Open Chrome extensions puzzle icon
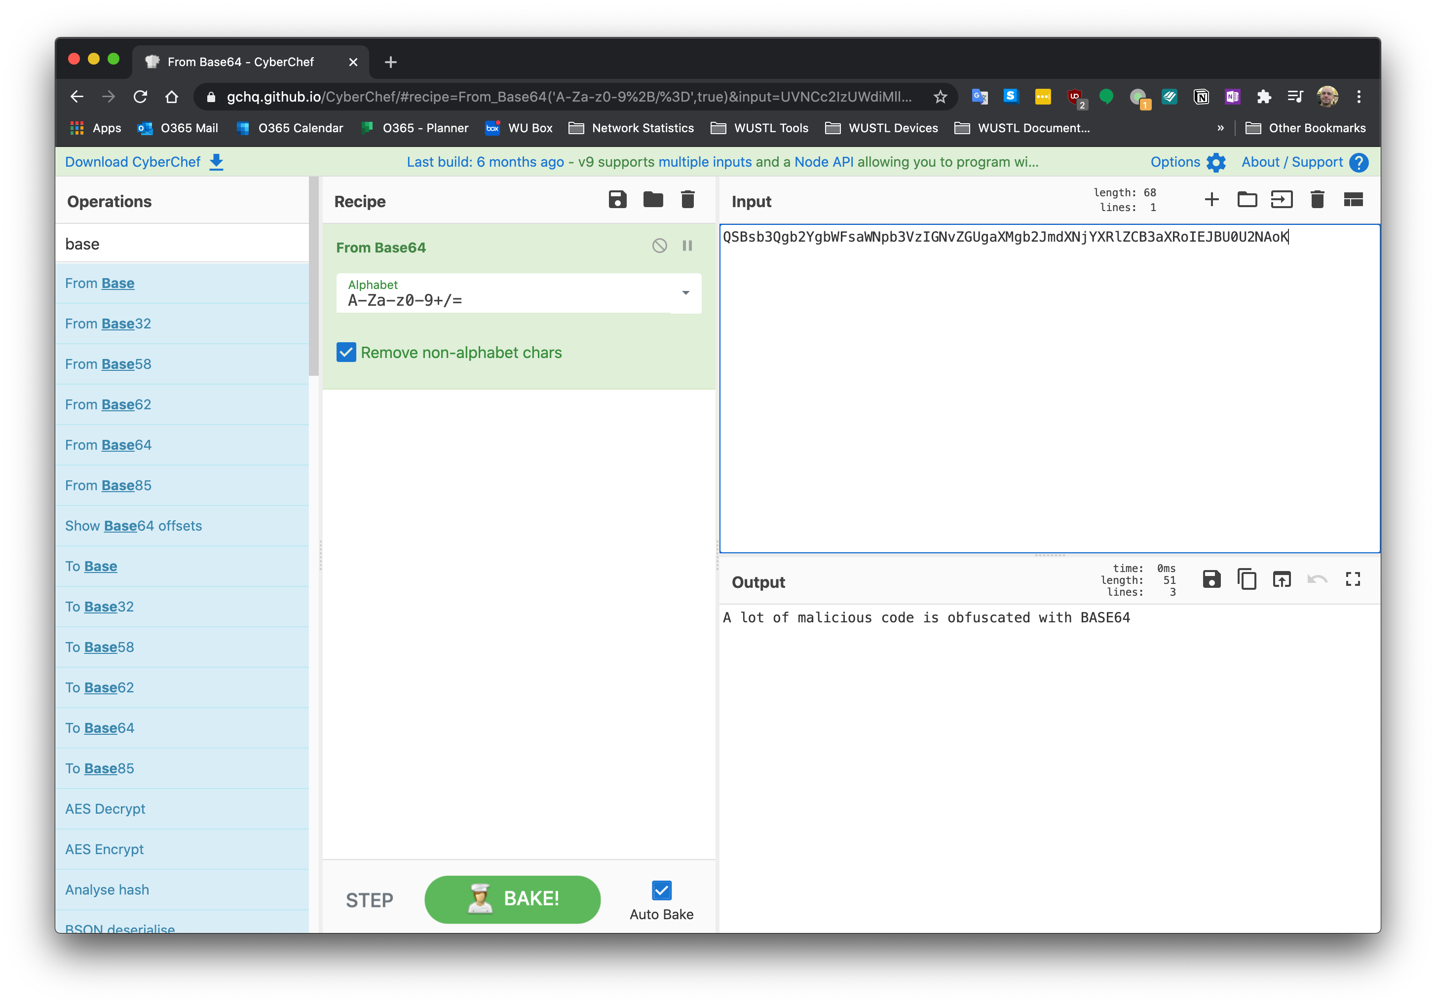This screenshot has width=1436, height=1006. 1264,97
